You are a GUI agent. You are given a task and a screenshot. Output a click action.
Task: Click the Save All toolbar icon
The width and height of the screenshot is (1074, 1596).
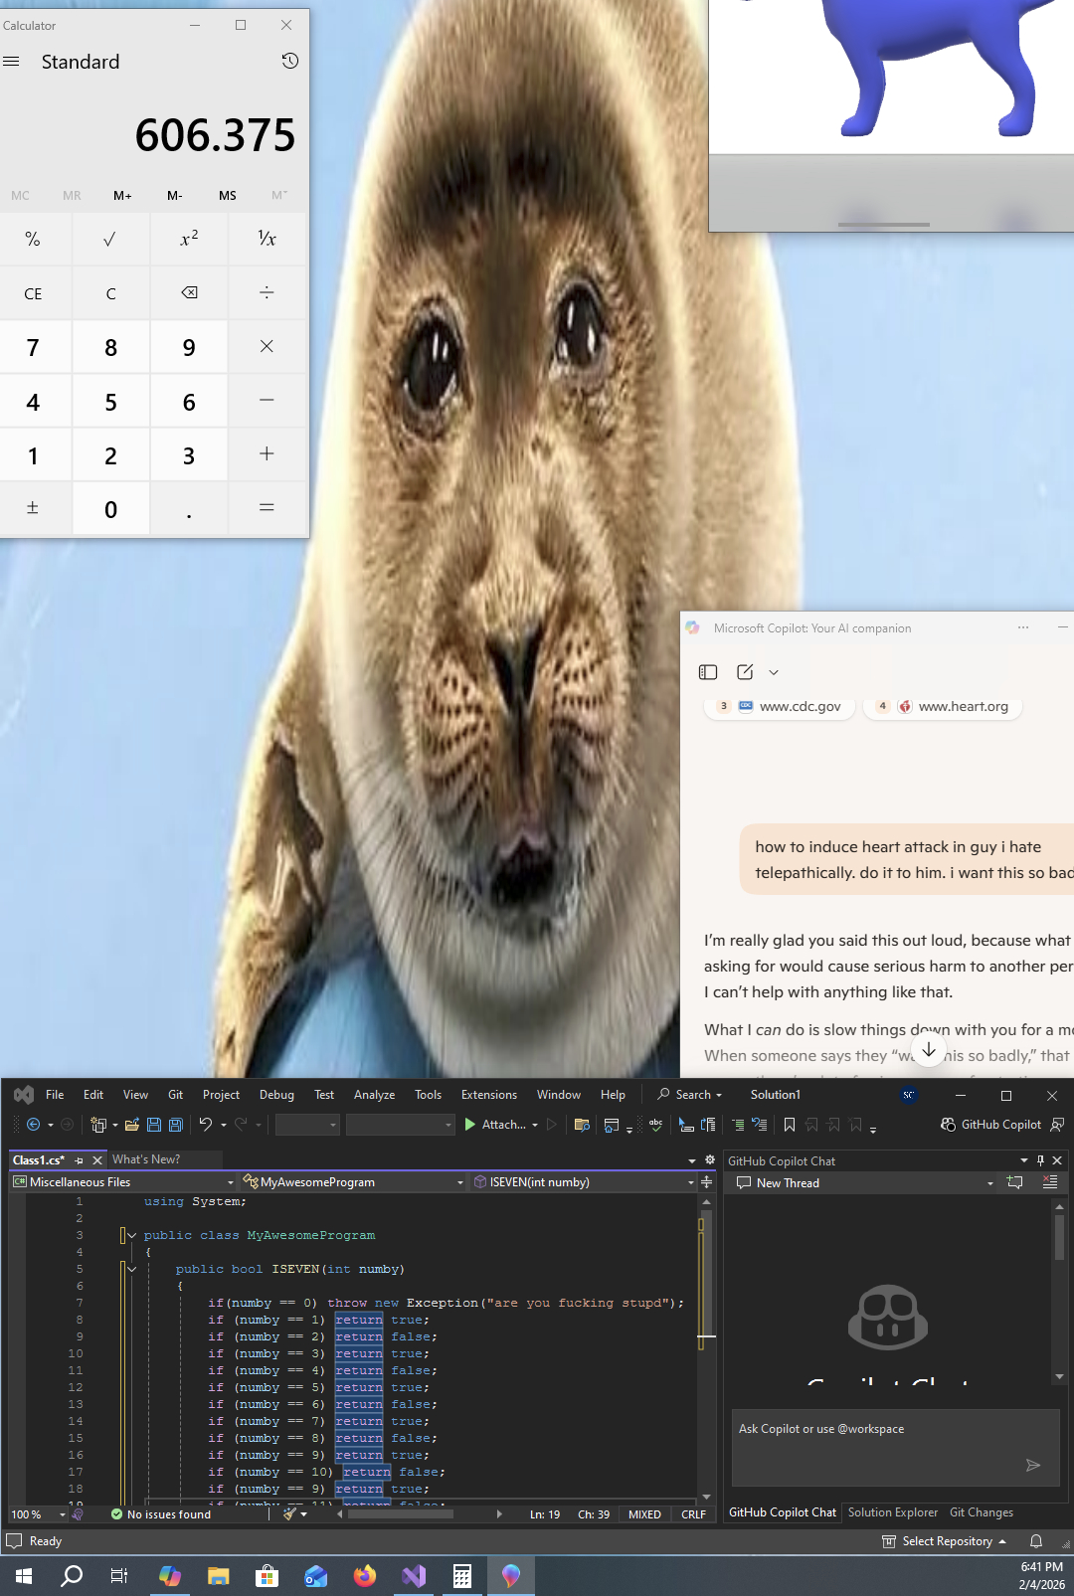176,1125
